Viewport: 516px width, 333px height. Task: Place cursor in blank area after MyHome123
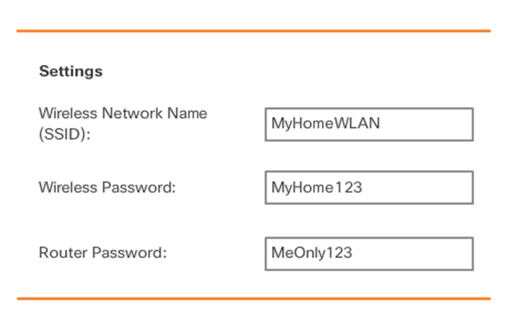[416, 188]
